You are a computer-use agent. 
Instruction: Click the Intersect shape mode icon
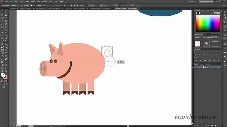pos(204,55)
